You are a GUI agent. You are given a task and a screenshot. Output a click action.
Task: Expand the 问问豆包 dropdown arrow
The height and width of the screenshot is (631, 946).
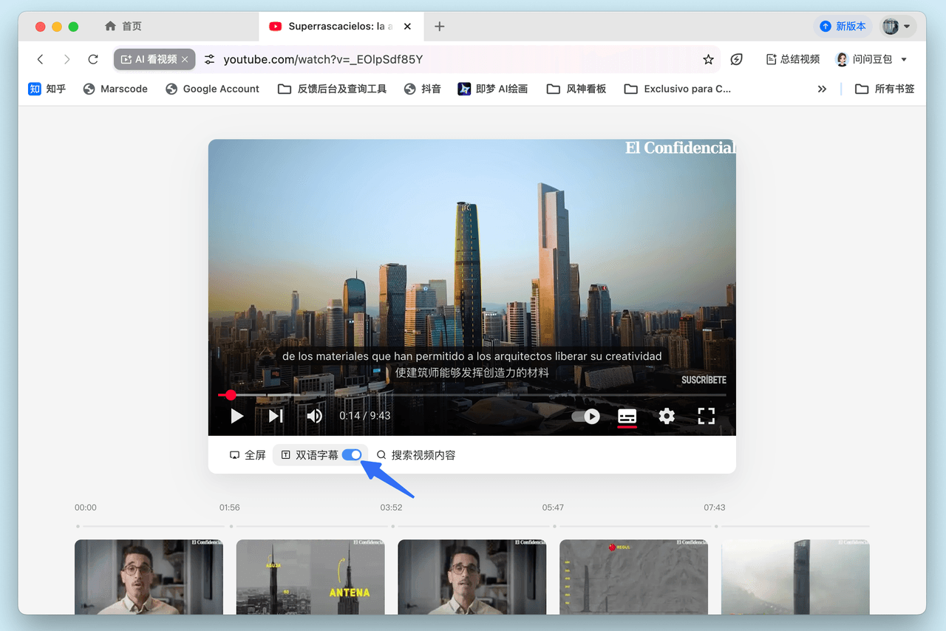904,59
